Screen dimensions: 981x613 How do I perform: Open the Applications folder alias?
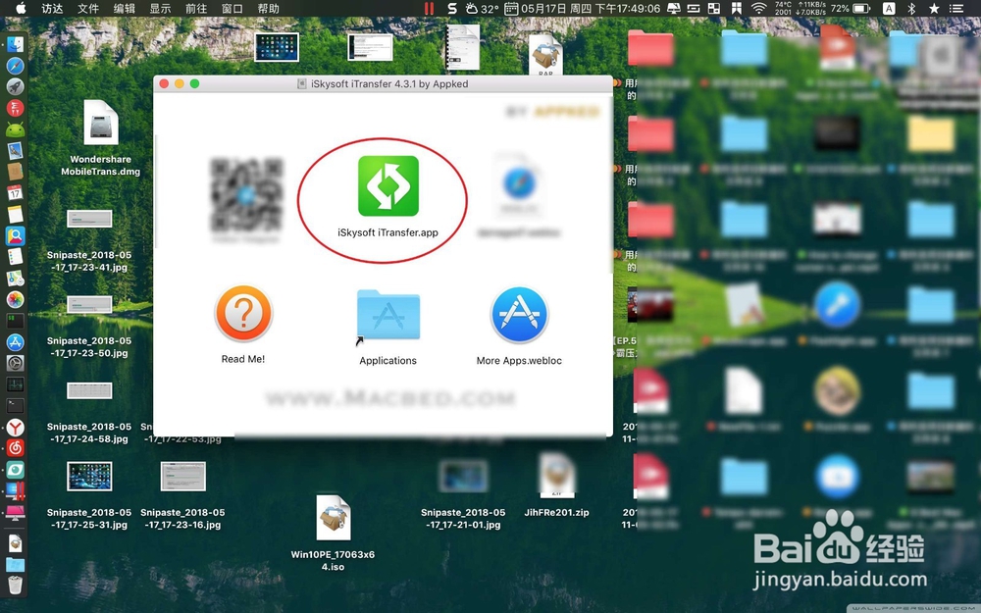387,316
